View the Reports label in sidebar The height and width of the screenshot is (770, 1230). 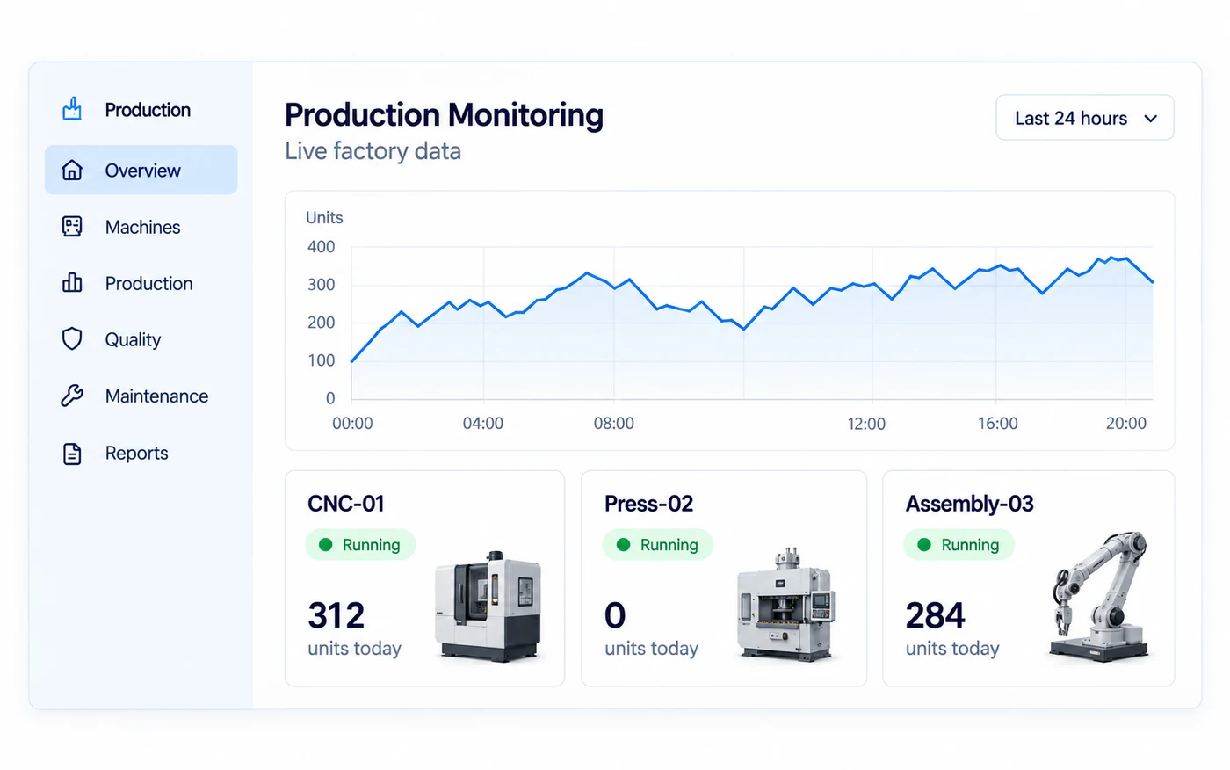click(x=136, y=454)
